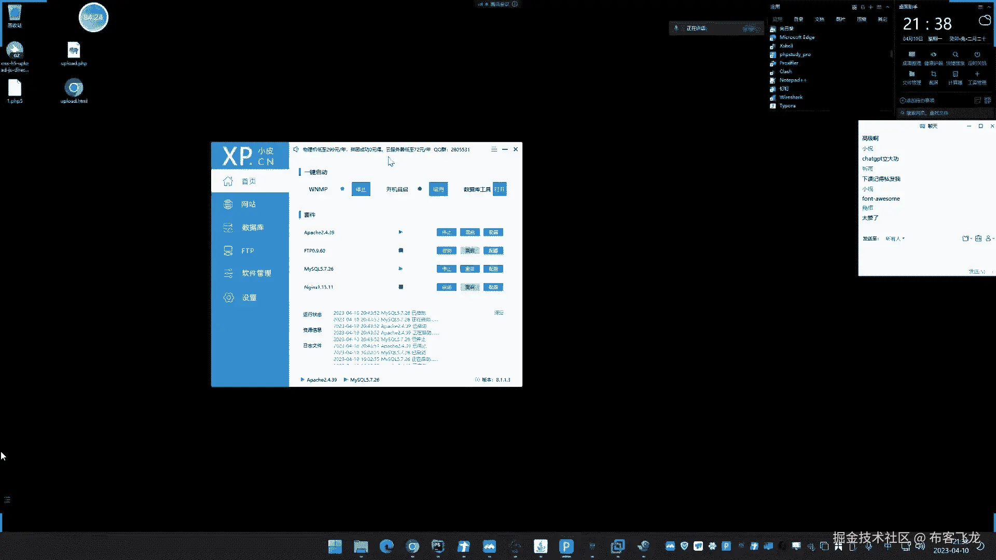
Task: Start the Nginx1.15.11 service button
Action: [446, 287]
